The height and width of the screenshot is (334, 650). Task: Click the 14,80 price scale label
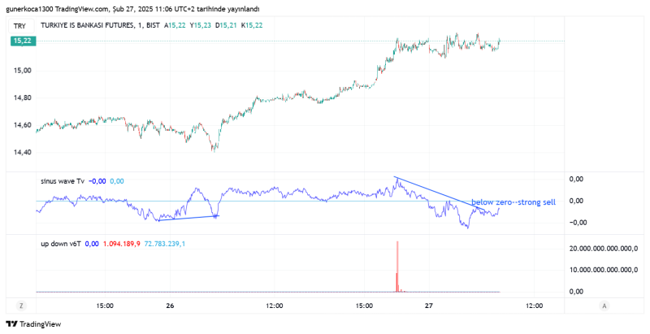coord(22,98)
